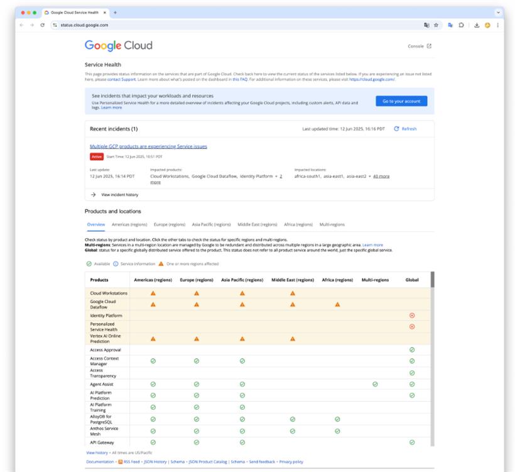Switch to Americas (regions) tab
Viewport: 515px width, 472px height.
pyautogui.click(x=129, y=224)
